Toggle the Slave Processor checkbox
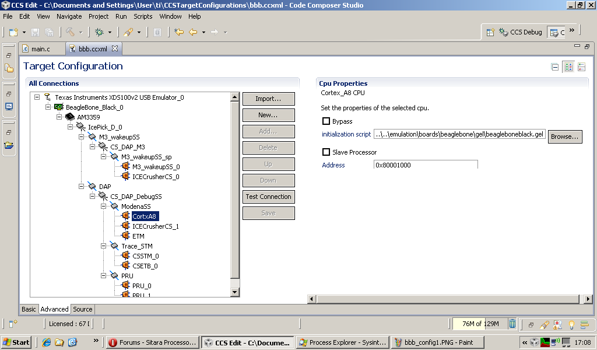The height and width of the screenshot is (350, 597). point(326,152)
